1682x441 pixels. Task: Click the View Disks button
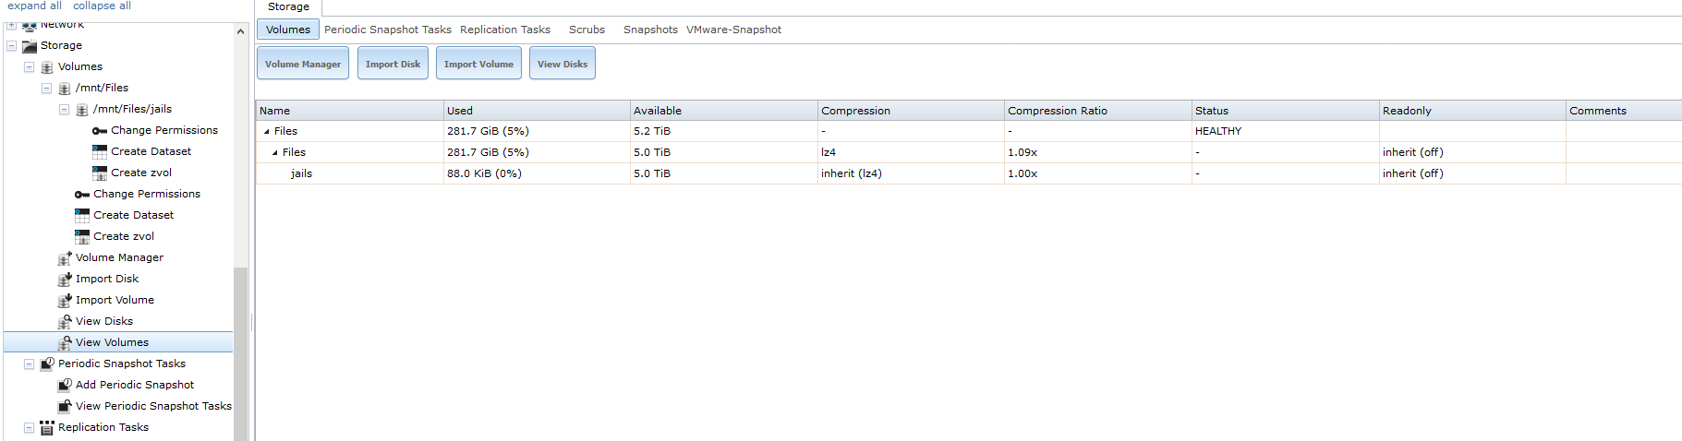(x=563, y=64)
